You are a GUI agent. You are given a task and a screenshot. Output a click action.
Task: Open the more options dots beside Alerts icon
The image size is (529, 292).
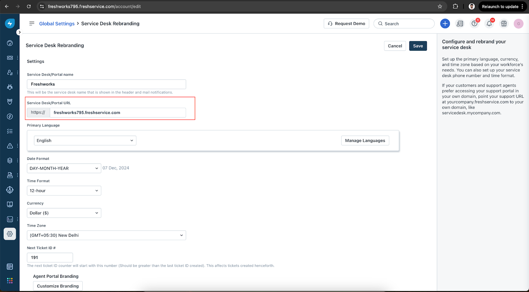point(18,146)
